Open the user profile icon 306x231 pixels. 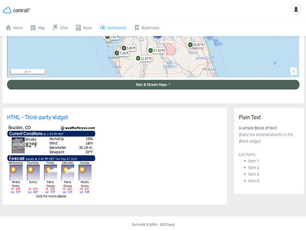pyautogui.click(x=296, y=9)
